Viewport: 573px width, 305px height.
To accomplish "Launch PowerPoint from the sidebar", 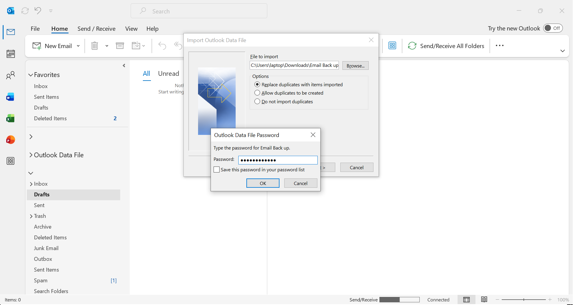I will [11, 140].
